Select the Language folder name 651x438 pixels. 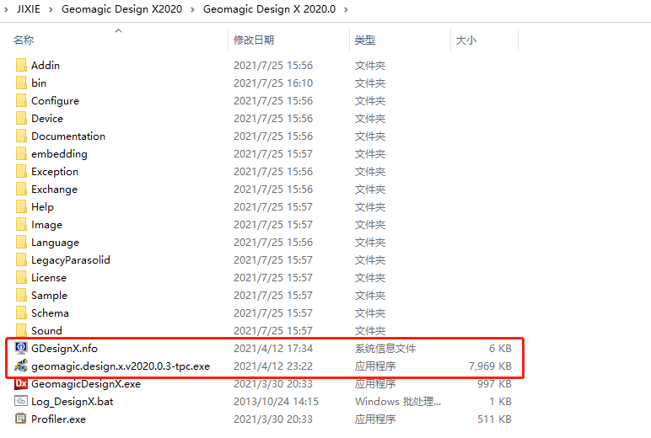click(55, 243)
